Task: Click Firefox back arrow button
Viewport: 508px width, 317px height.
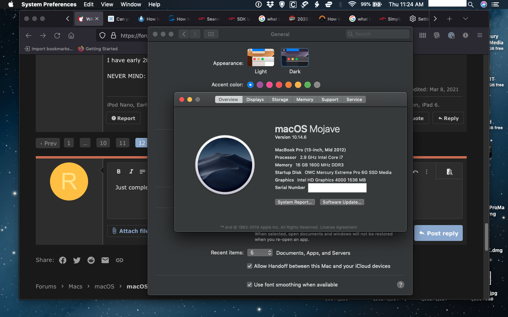Action: coord(29,35)
